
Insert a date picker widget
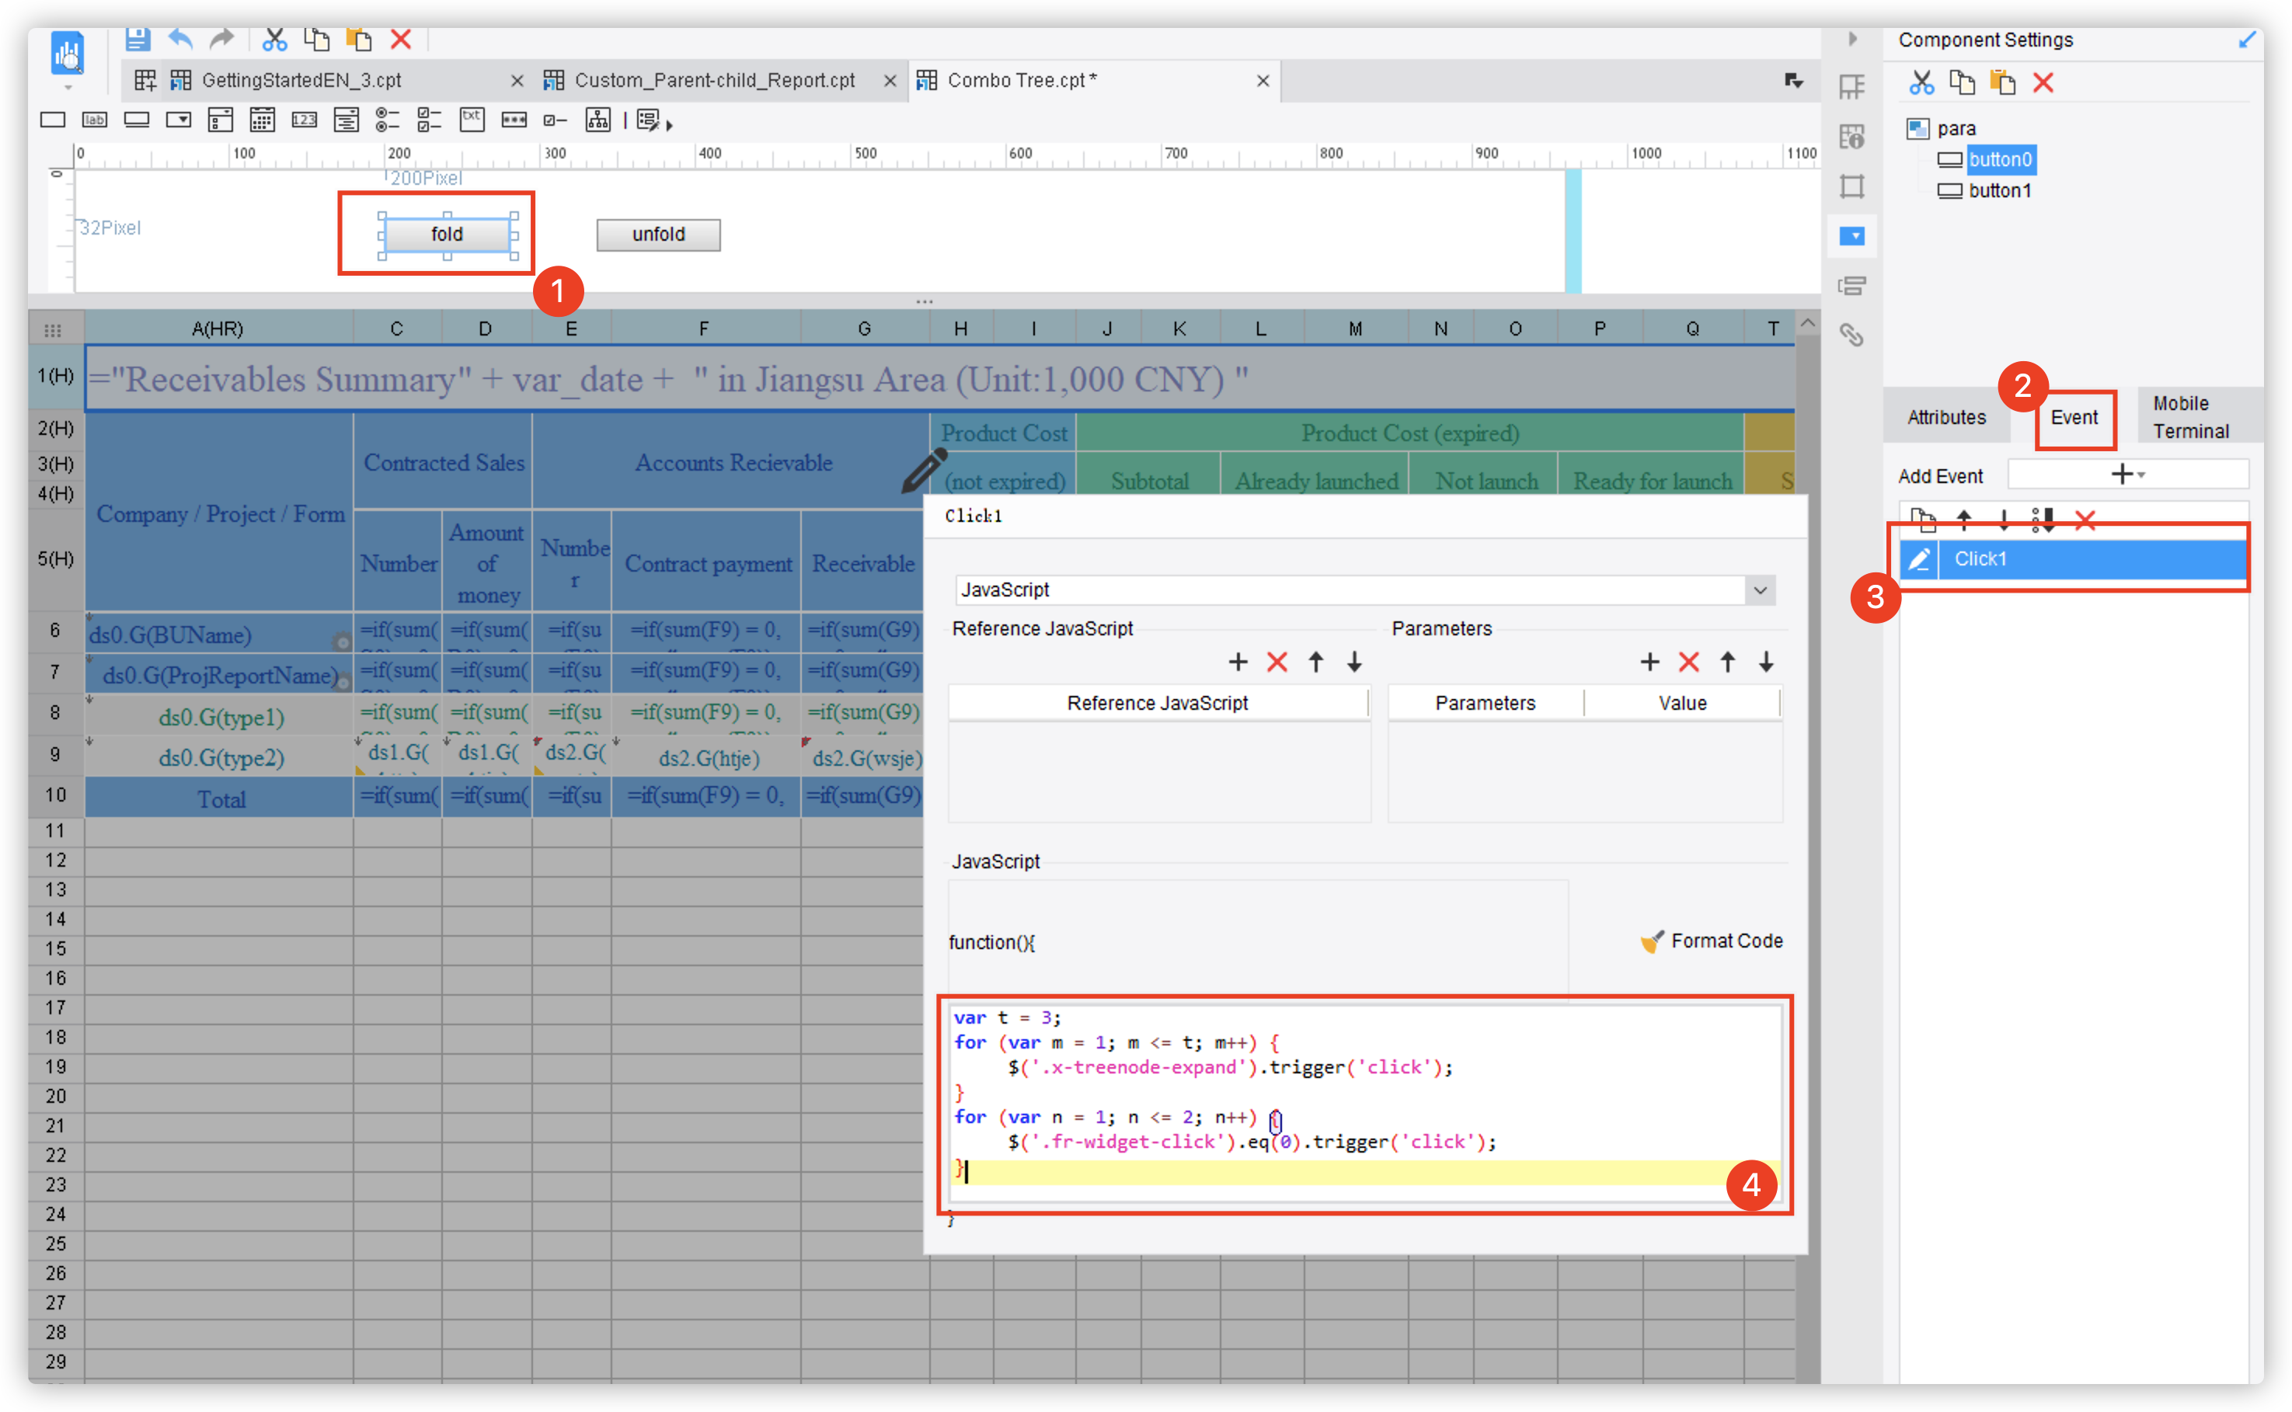(262, 120)
